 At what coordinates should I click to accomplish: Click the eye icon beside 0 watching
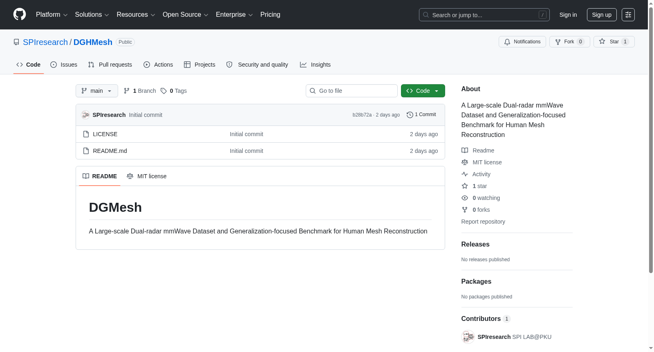(x=465, y=198)
